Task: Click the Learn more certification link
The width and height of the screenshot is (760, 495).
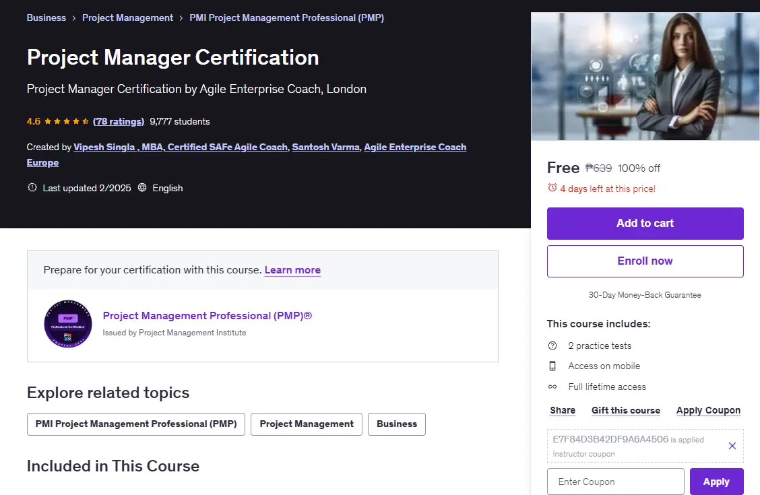Action: (x=292, y=270)
